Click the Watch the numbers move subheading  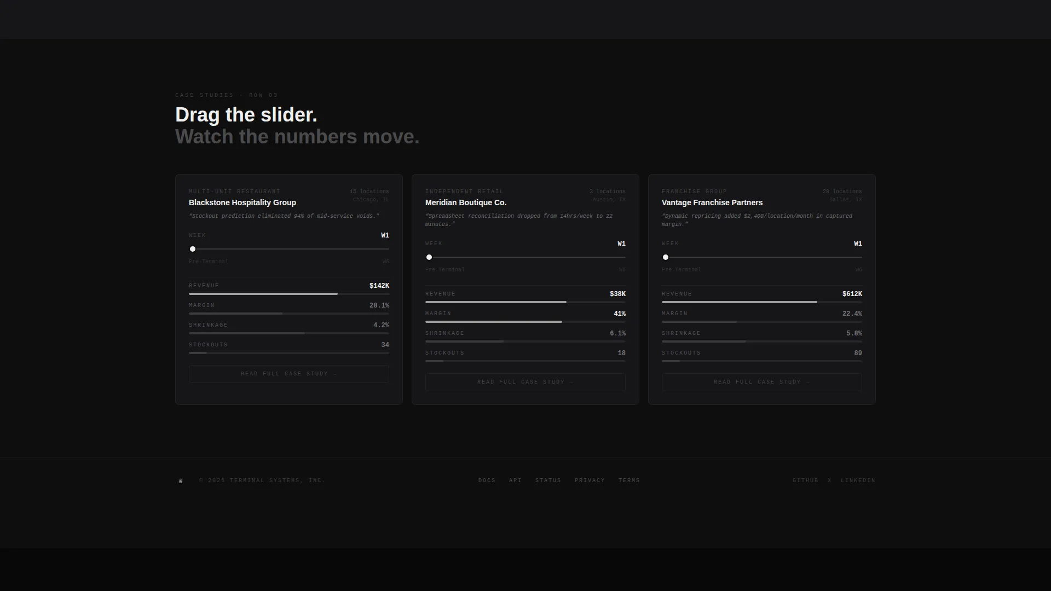click(297, 137)
